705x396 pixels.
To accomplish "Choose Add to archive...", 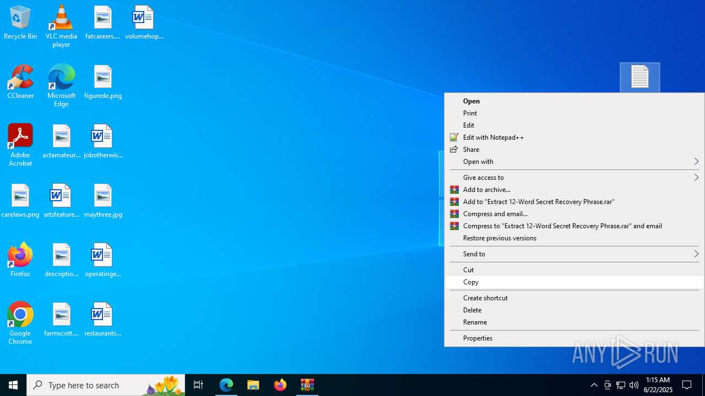I will [x=574, y=190].
